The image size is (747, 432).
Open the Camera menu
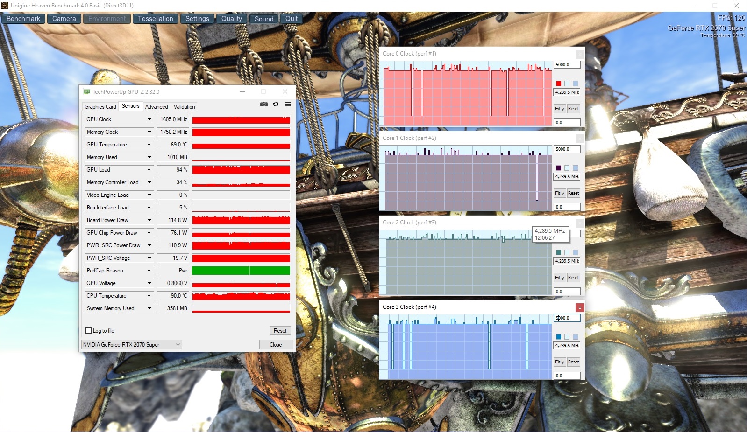64,19
